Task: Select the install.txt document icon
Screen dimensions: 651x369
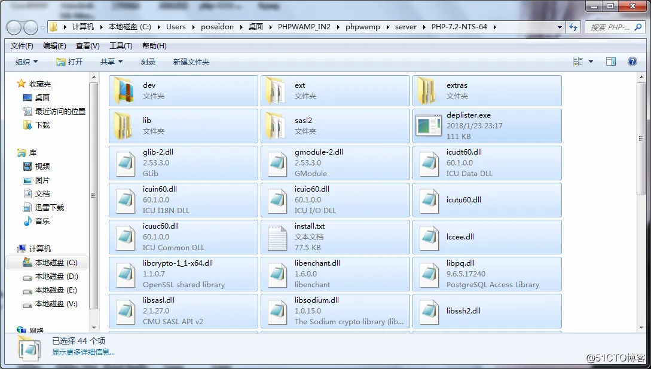Action: (277, 237)
